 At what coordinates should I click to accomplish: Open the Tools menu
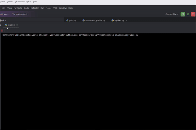tap(49, 8)
